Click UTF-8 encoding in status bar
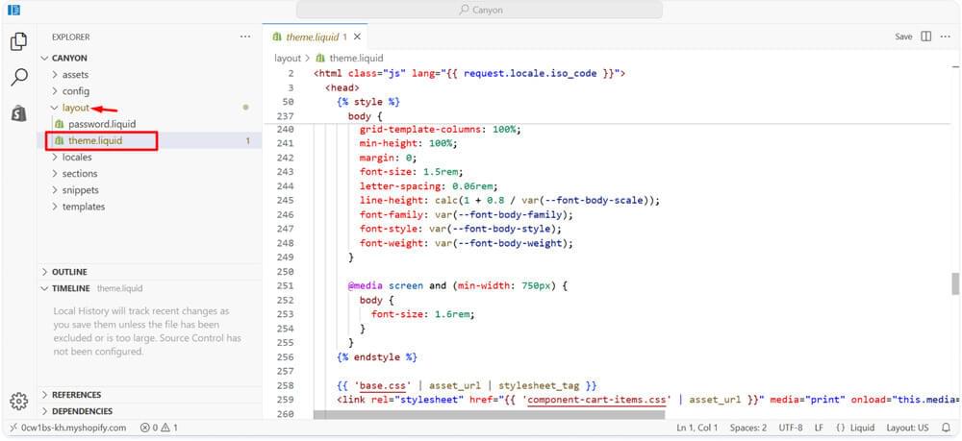 point(790,428)
